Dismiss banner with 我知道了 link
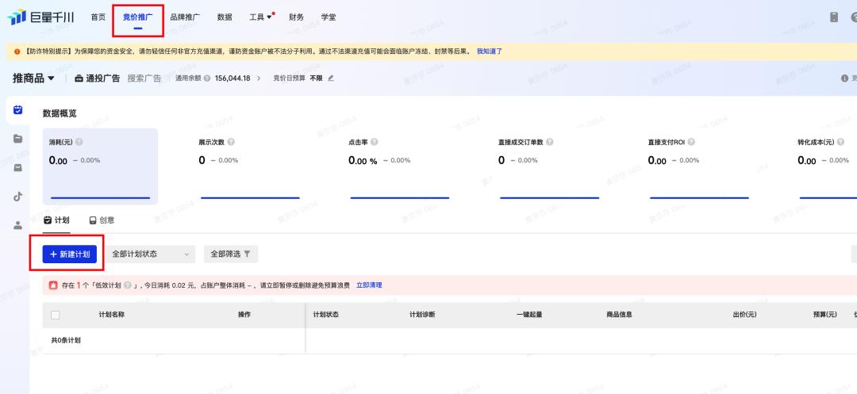 489,52
